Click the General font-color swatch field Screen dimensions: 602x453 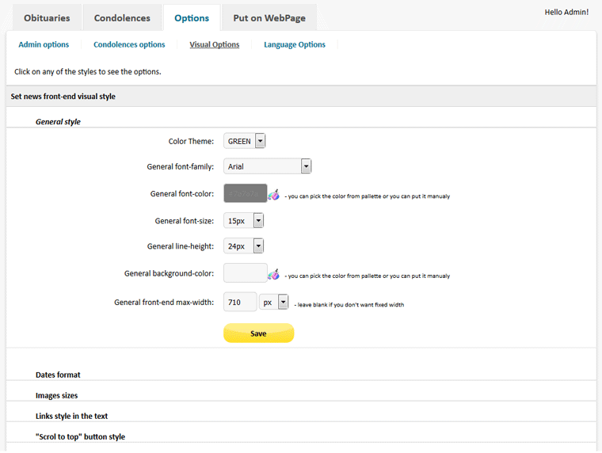pyautogui.click(x=246, y=193)
